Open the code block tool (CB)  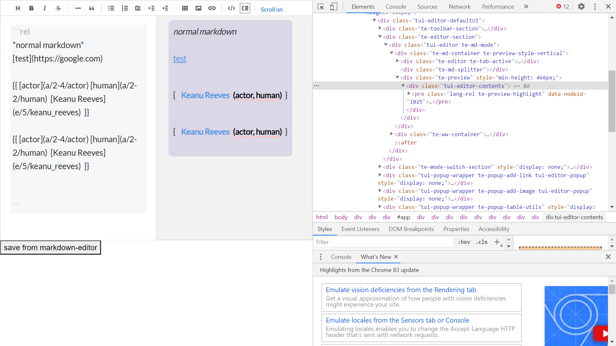[245, 8]
